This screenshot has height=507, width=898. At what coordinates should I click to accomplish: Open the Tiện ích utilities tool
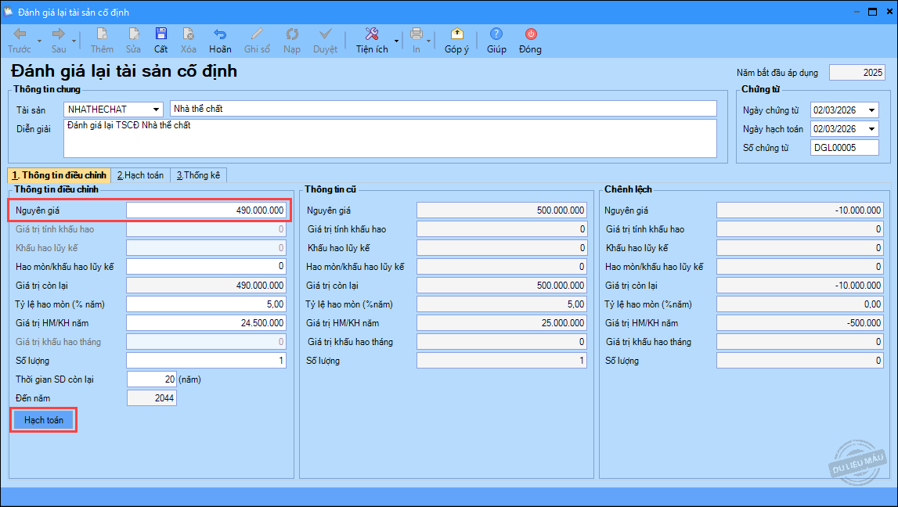tap(372, 34)
